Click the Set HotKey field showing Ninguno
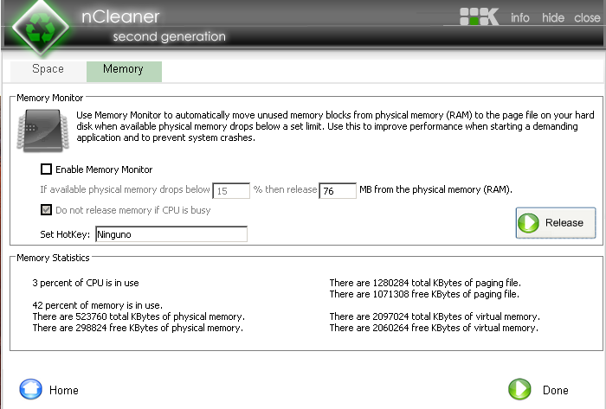This screenshot has width=606, height=409. (171, 234)
